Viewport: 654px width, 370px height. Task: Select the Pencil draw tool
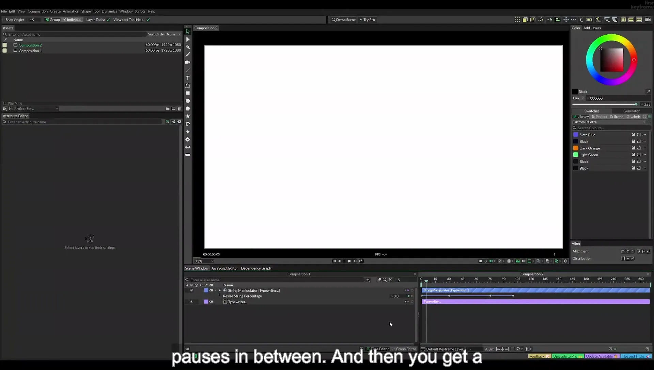tap(188, 54)
